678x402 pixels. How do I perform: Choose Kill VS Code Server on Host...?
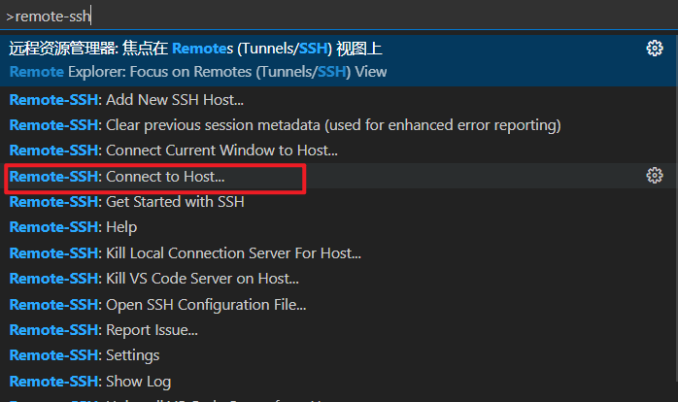[x=338, y=279]
